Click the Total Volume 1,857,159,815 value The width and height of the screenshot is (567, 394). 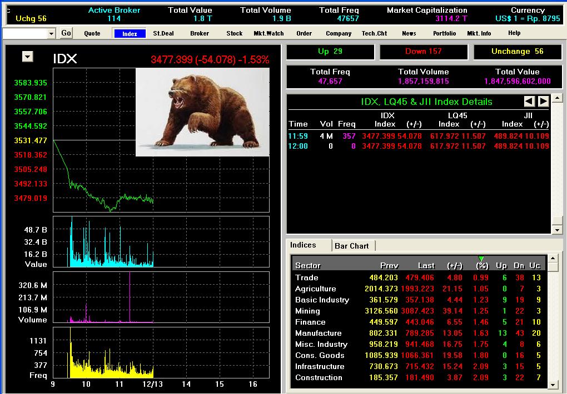click(424, 81)
